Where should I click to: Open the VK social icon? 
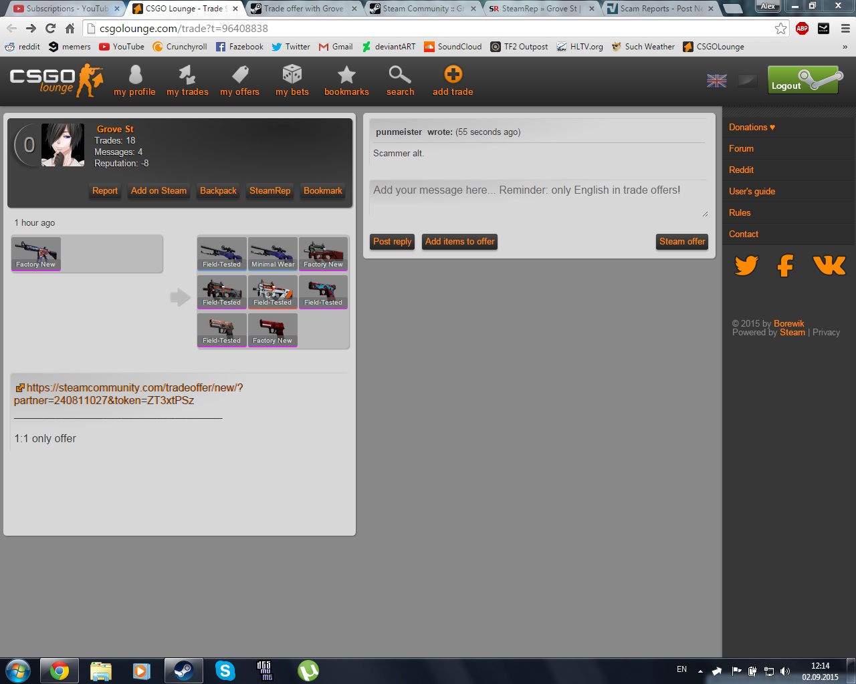click(829, 266)
